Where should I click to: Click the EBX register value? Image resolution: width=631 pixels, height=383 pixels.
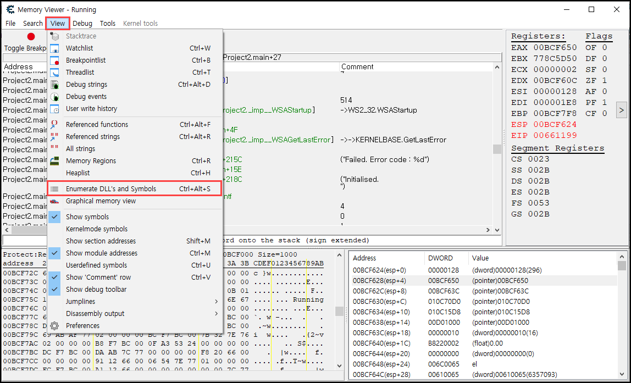coord(555,58)
